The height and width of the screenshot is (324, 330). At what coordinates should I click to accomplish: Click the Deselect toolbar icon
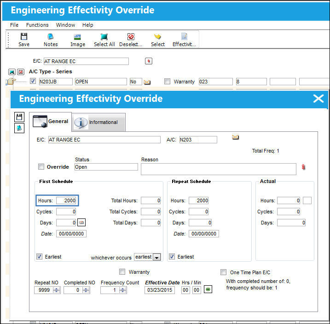131,40
